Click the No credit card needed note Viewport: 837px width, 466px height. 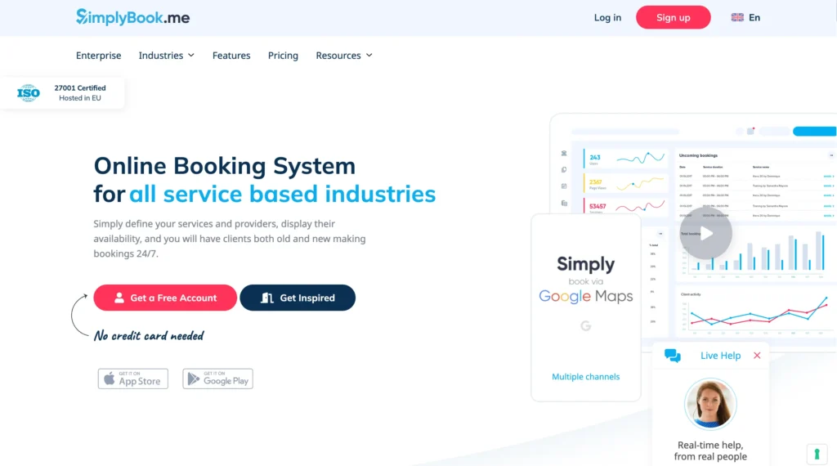pos(149,336)
